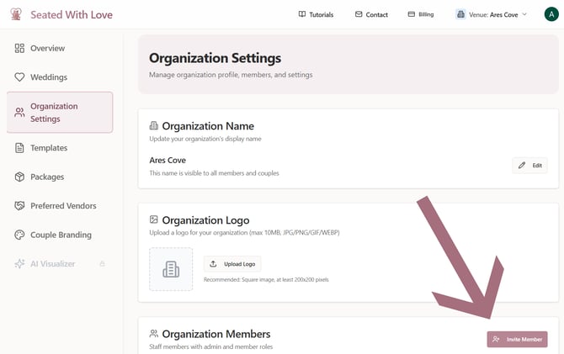This screenshot has width=564, height=354.
Task: Open the locked AI Visualizer item
Action: point(52,264)
